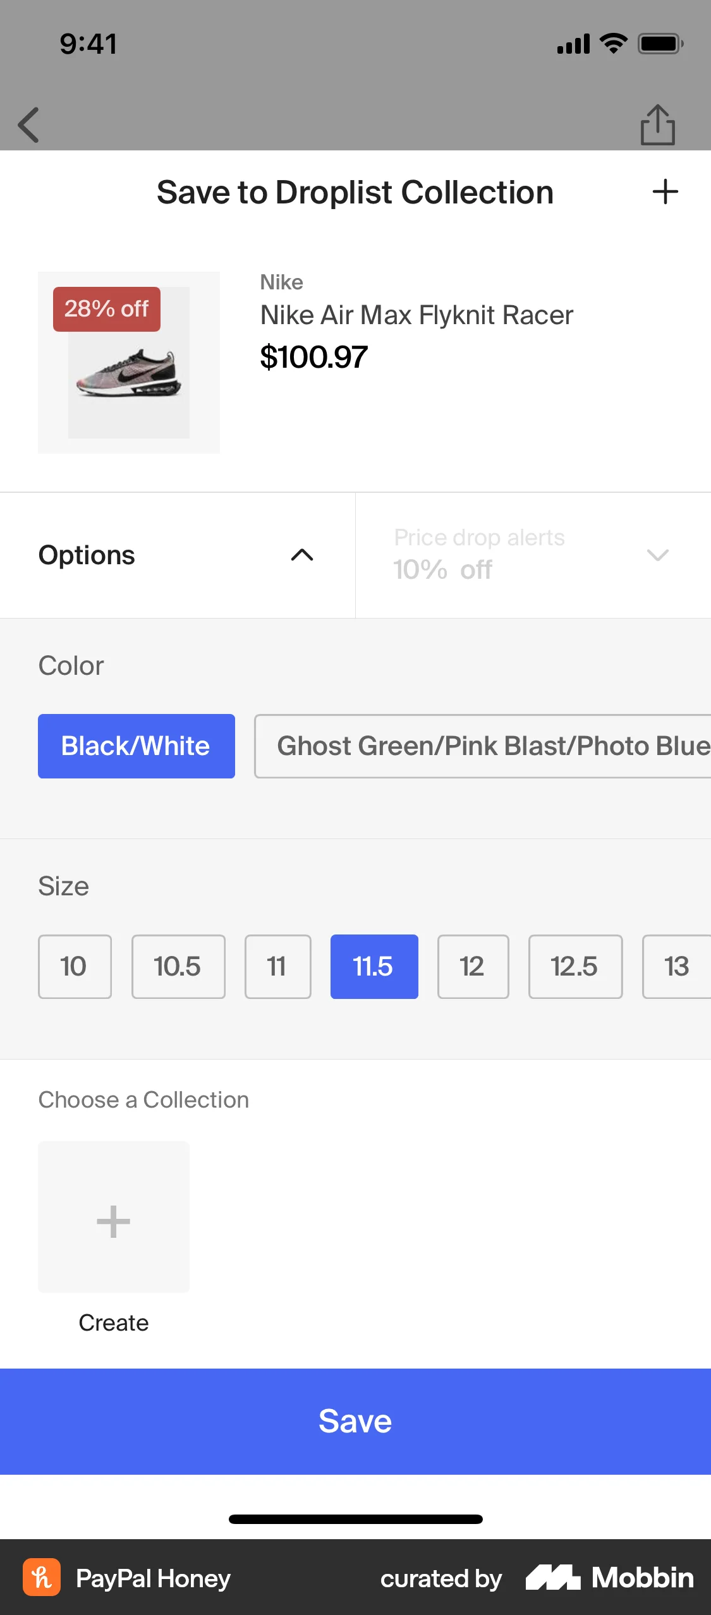Tap the PayPal Honey logo icon
This screenshot has width=711, height=1615.
pos(42,1577)
